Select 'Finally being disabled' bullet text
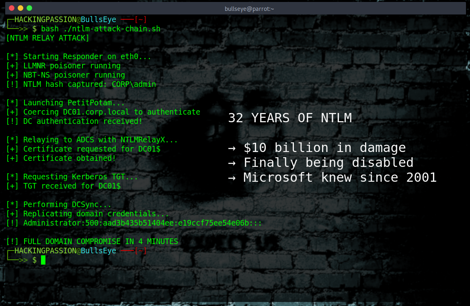Viewport: 470px width, 306px height. 328,162
